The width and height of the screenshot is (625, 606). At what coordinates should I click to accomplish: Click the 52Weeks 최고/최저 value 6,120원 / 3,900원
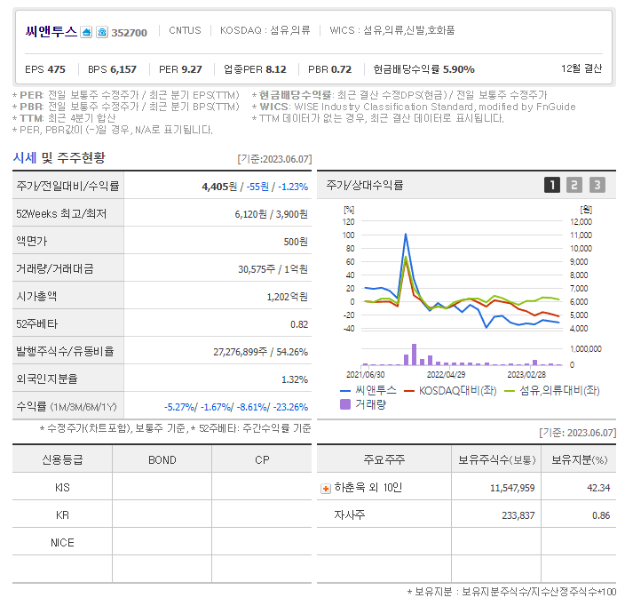(x=271, y=214)
